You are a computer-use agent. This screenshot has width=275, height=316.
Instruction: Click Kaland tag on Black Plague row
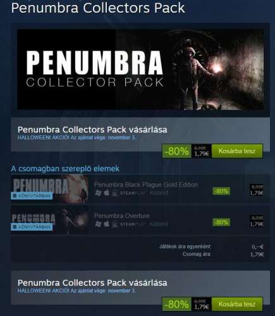159,193
